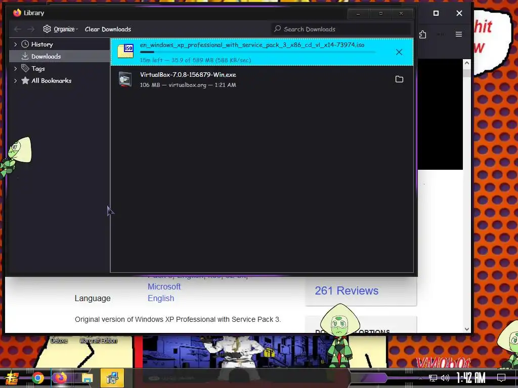Click '106 MB — virtualbox.org — 1:21 AM' details
The image size is (518, 388).
[x=188, y=85]
